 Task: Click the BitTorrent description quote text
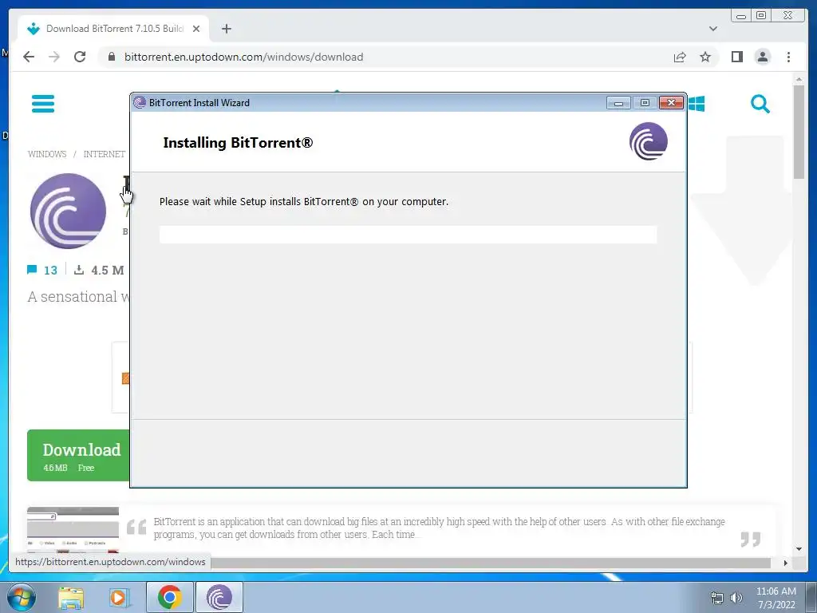pos(439,528)
